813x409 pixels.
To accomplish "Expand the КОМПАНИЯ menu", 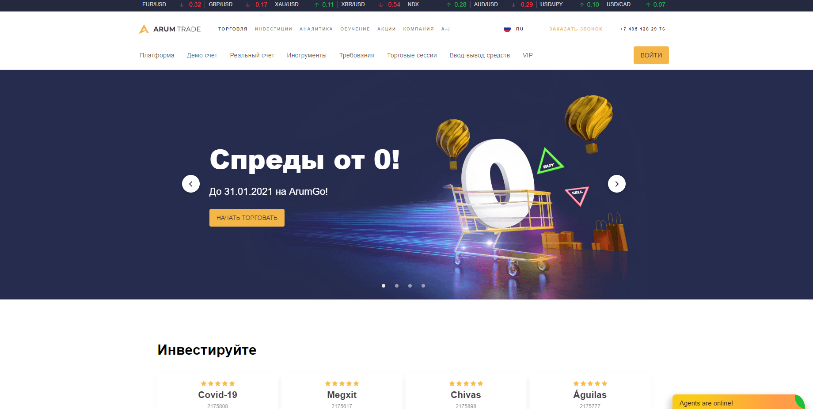I will pos(418,29).
